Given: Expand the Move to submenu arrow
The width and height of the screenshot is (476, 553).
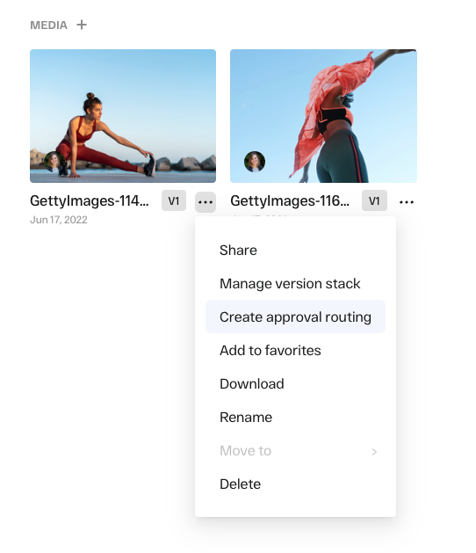Looking at the screenshot, I should 374,452.
